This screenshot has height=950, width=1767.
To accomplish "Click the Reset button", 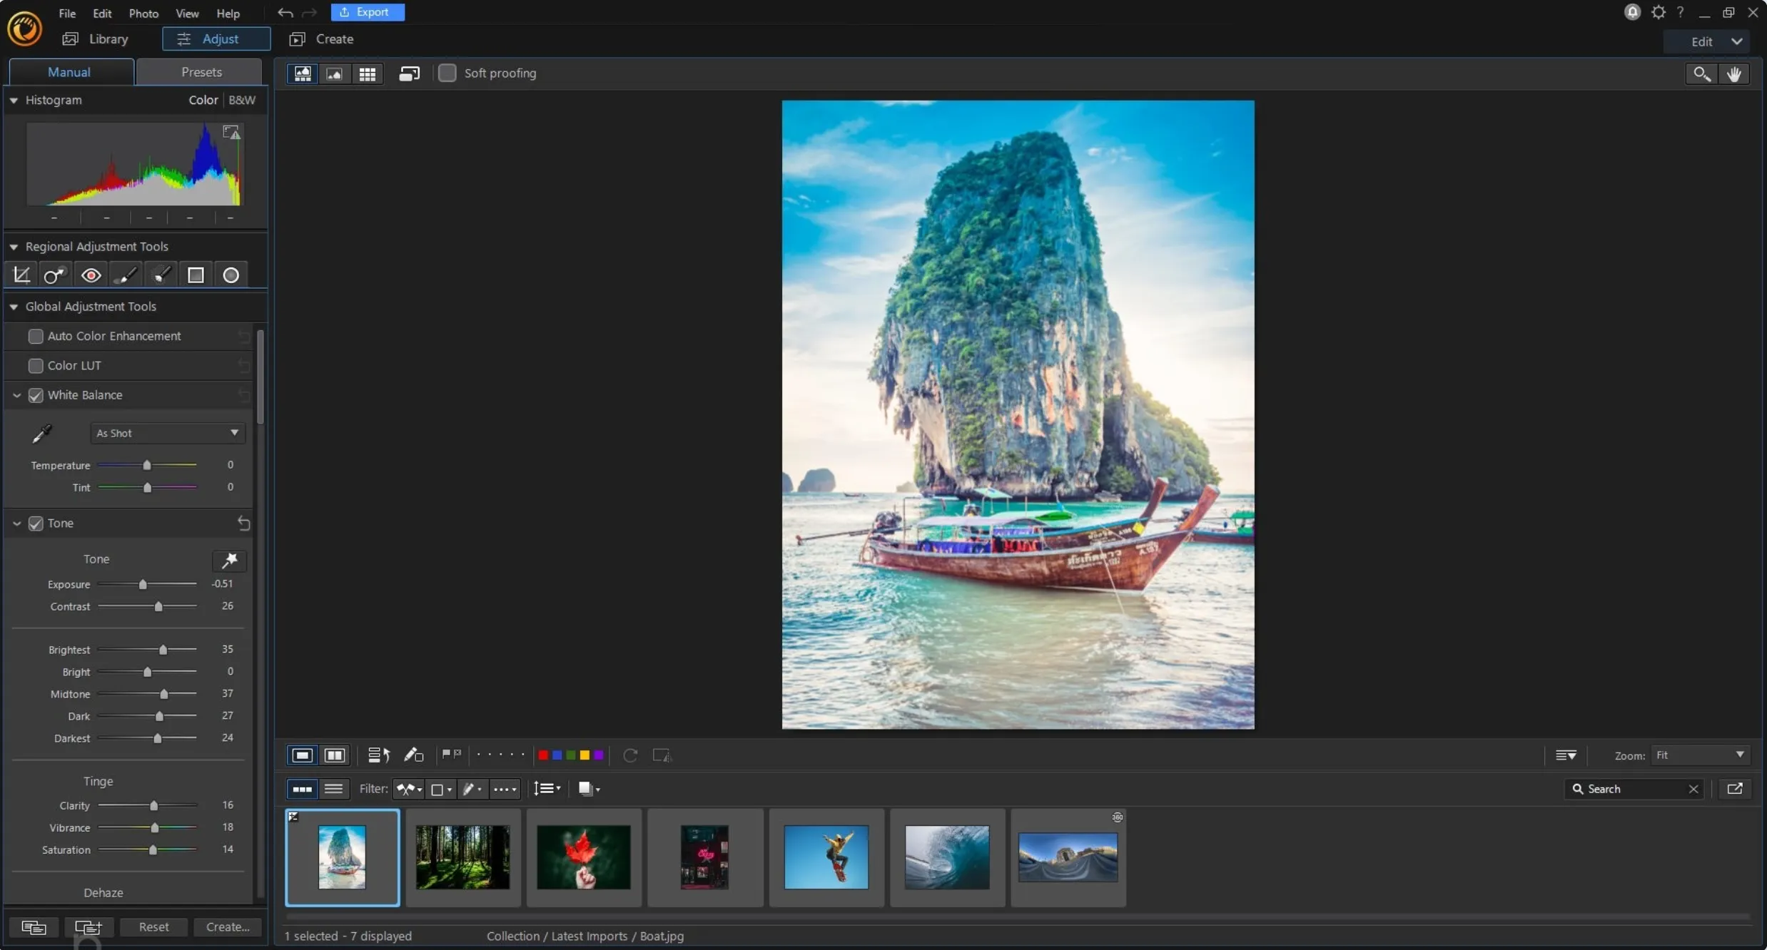I will click(153, 926).
